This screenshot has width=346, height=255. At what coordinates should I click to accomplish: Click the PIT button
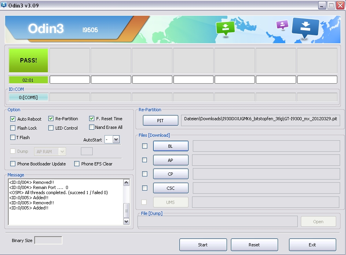point(160,121)
